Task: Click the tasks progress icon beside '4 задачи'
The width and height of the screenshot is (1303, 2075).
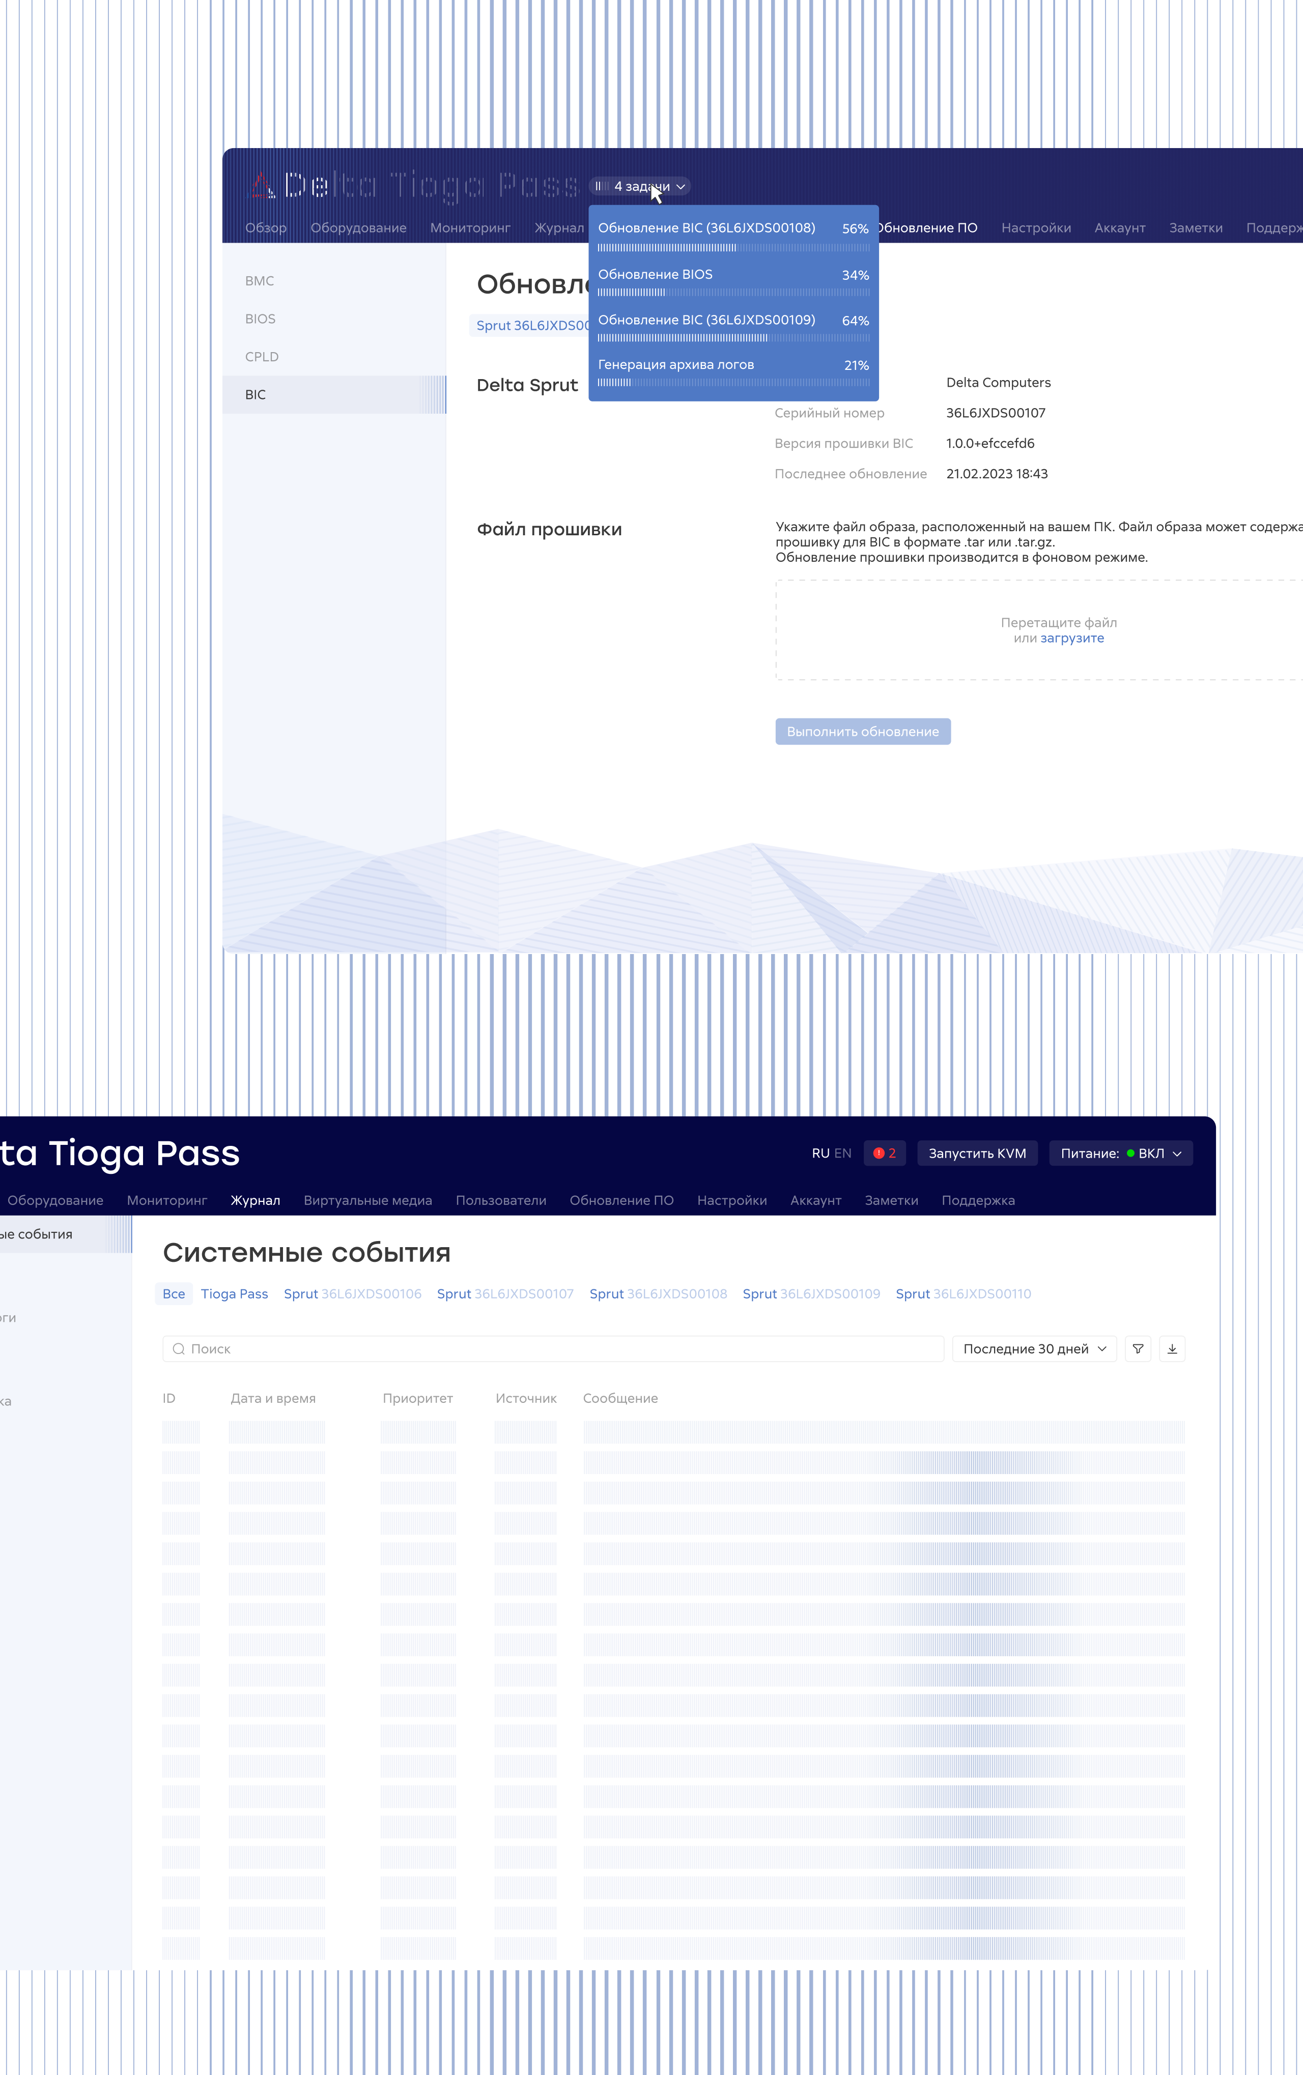Action: [602, 186]
